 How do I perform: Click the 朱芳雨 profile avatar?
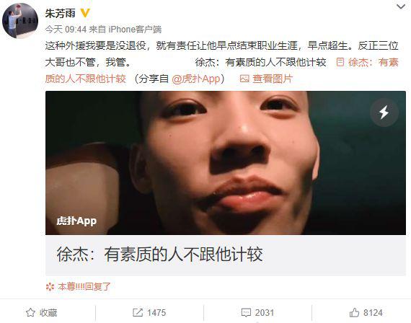[20, 21]
